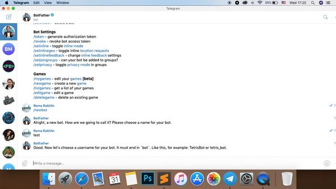Open Photos from the dock
The height and width of the screenshot is (189, 336).
click(x=214, y=178)
